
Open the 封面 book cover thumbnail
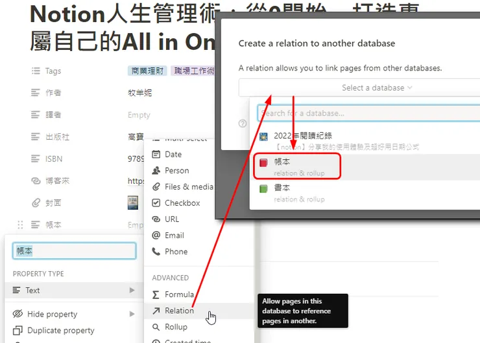pos(133,203)
